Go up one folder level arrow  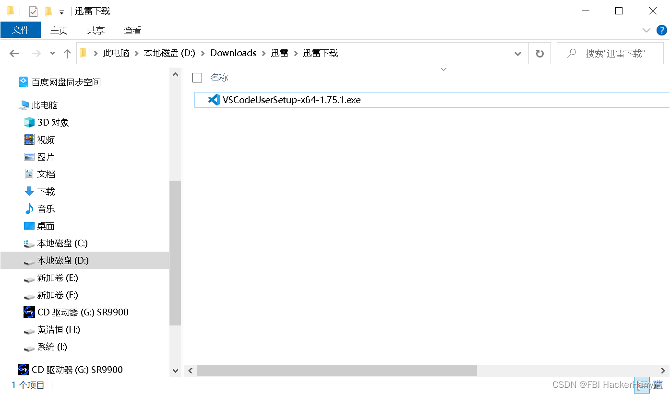pos(67,54)
